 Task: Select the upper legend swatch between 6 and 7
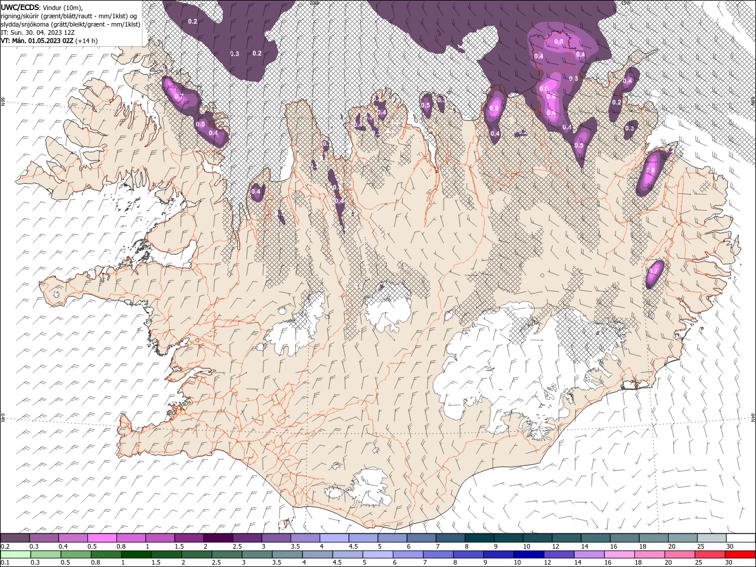click(x=422, y=537)
